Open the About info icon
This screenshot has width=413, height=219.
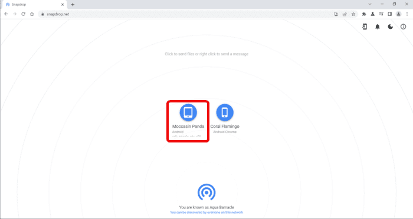tap(403, 27)
